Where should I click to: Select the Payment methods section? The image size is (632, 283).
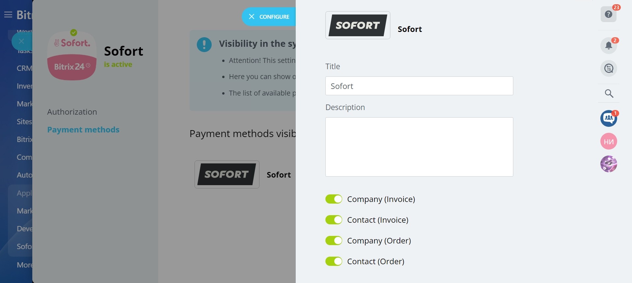tap(83, 130)
